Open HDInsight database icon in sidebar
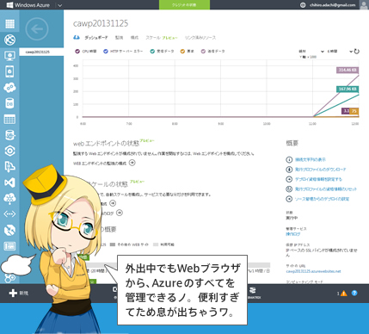 (9, 135)
